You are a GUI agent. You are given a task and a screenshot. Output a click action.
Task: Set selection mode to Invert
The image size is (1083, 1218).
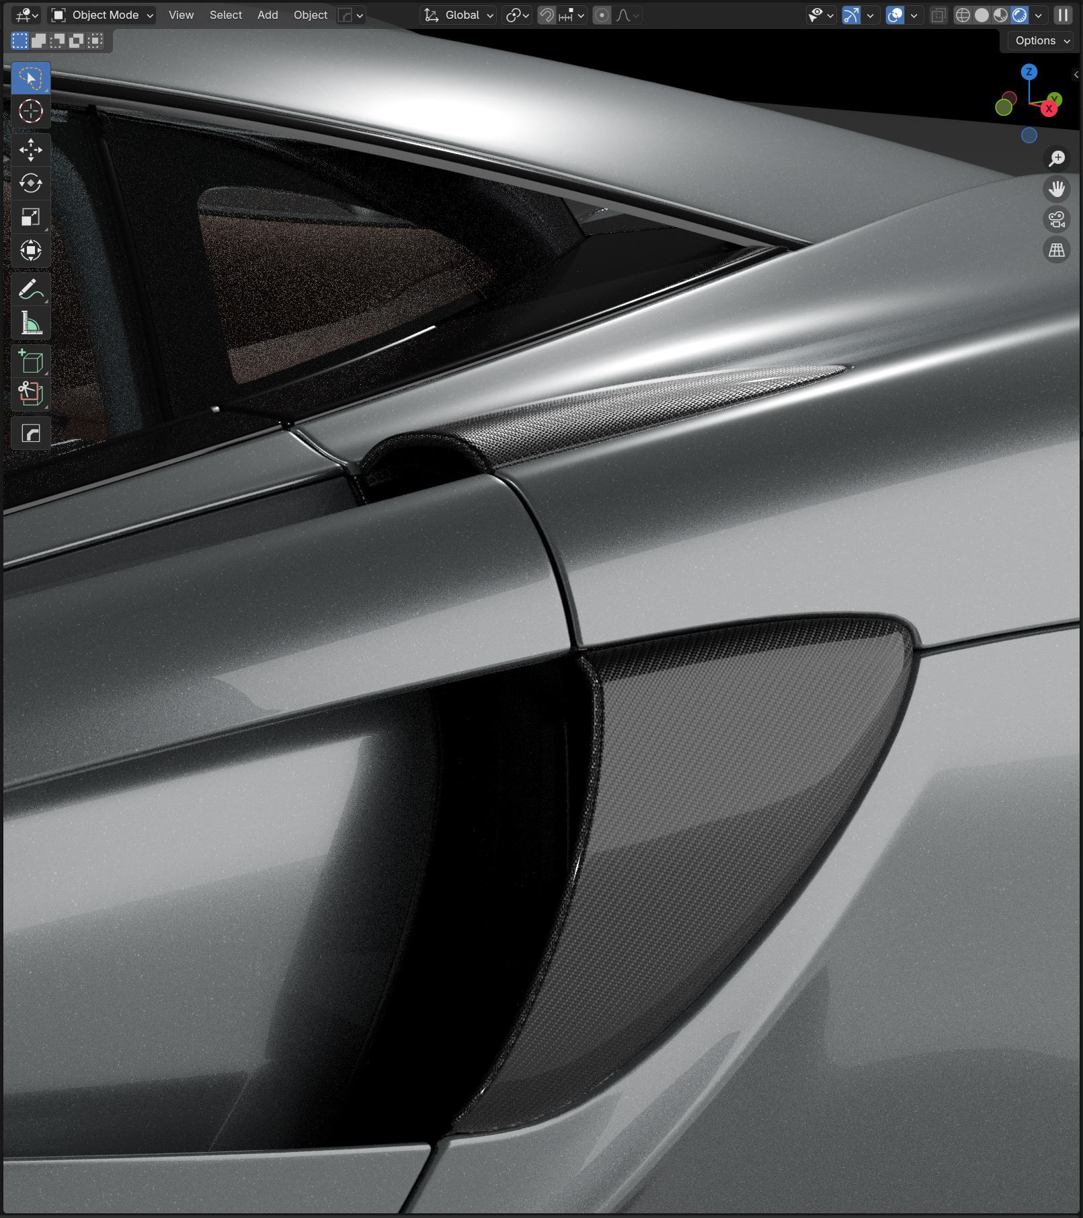click(77, 41)
